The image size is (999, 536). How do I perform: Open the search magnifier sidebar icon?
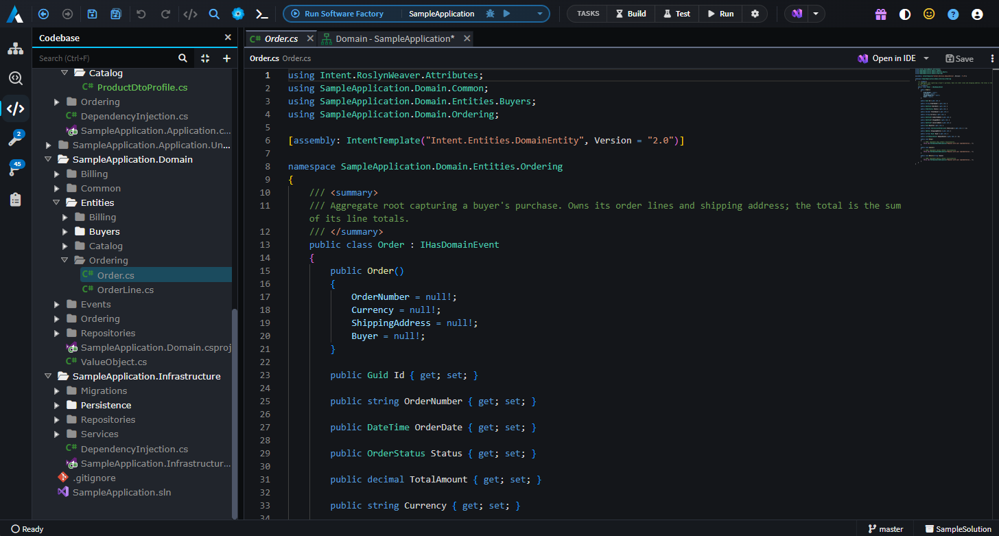[15, 78]
